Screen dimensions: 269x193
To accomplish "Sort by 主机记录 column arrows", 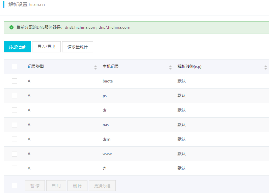I will 170,67.
